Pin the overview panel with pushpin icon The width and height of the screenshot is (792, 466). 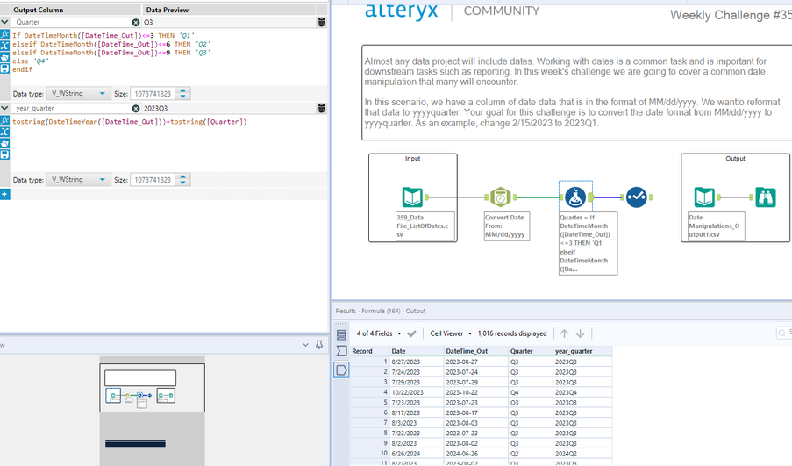click(318, 345)
